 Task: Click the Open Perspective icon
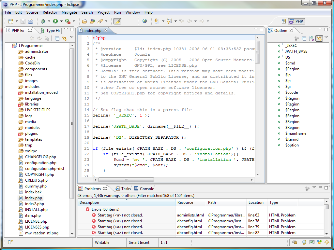click(x=284, y=21)
